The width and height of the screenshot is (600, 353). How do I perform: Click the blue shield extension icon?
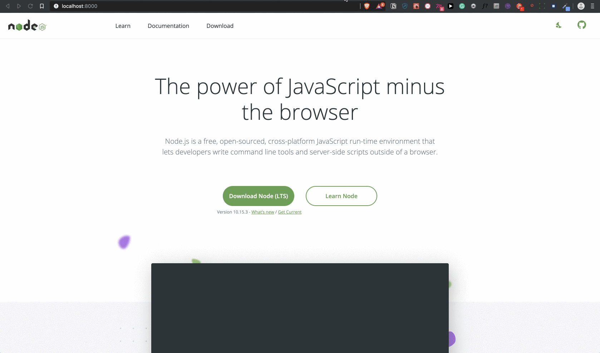coord(405,6)
